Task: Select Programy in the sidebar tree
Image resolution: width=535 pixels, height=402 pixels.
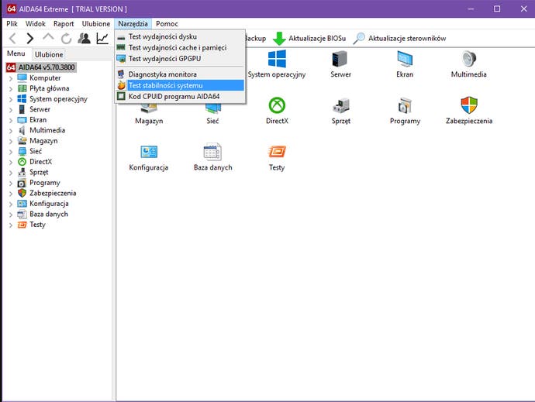Action: tap(45, 183)
